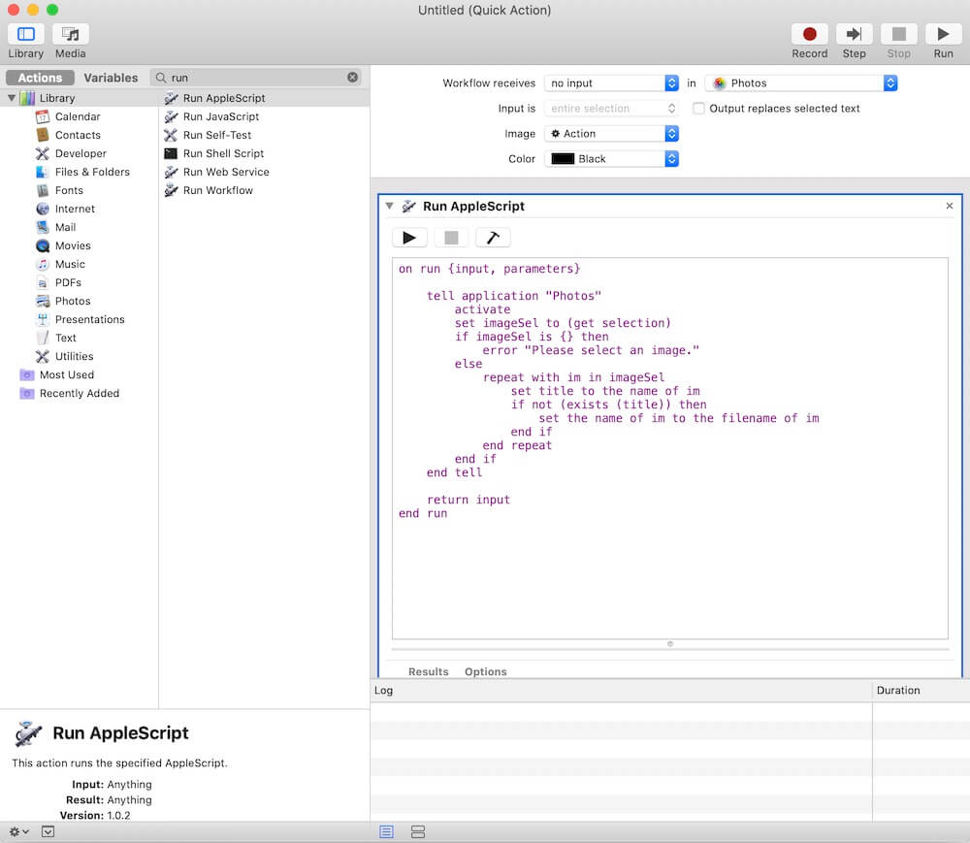970x843 pixels.
Task: Select the Mail category
Action: click(65, 227)
